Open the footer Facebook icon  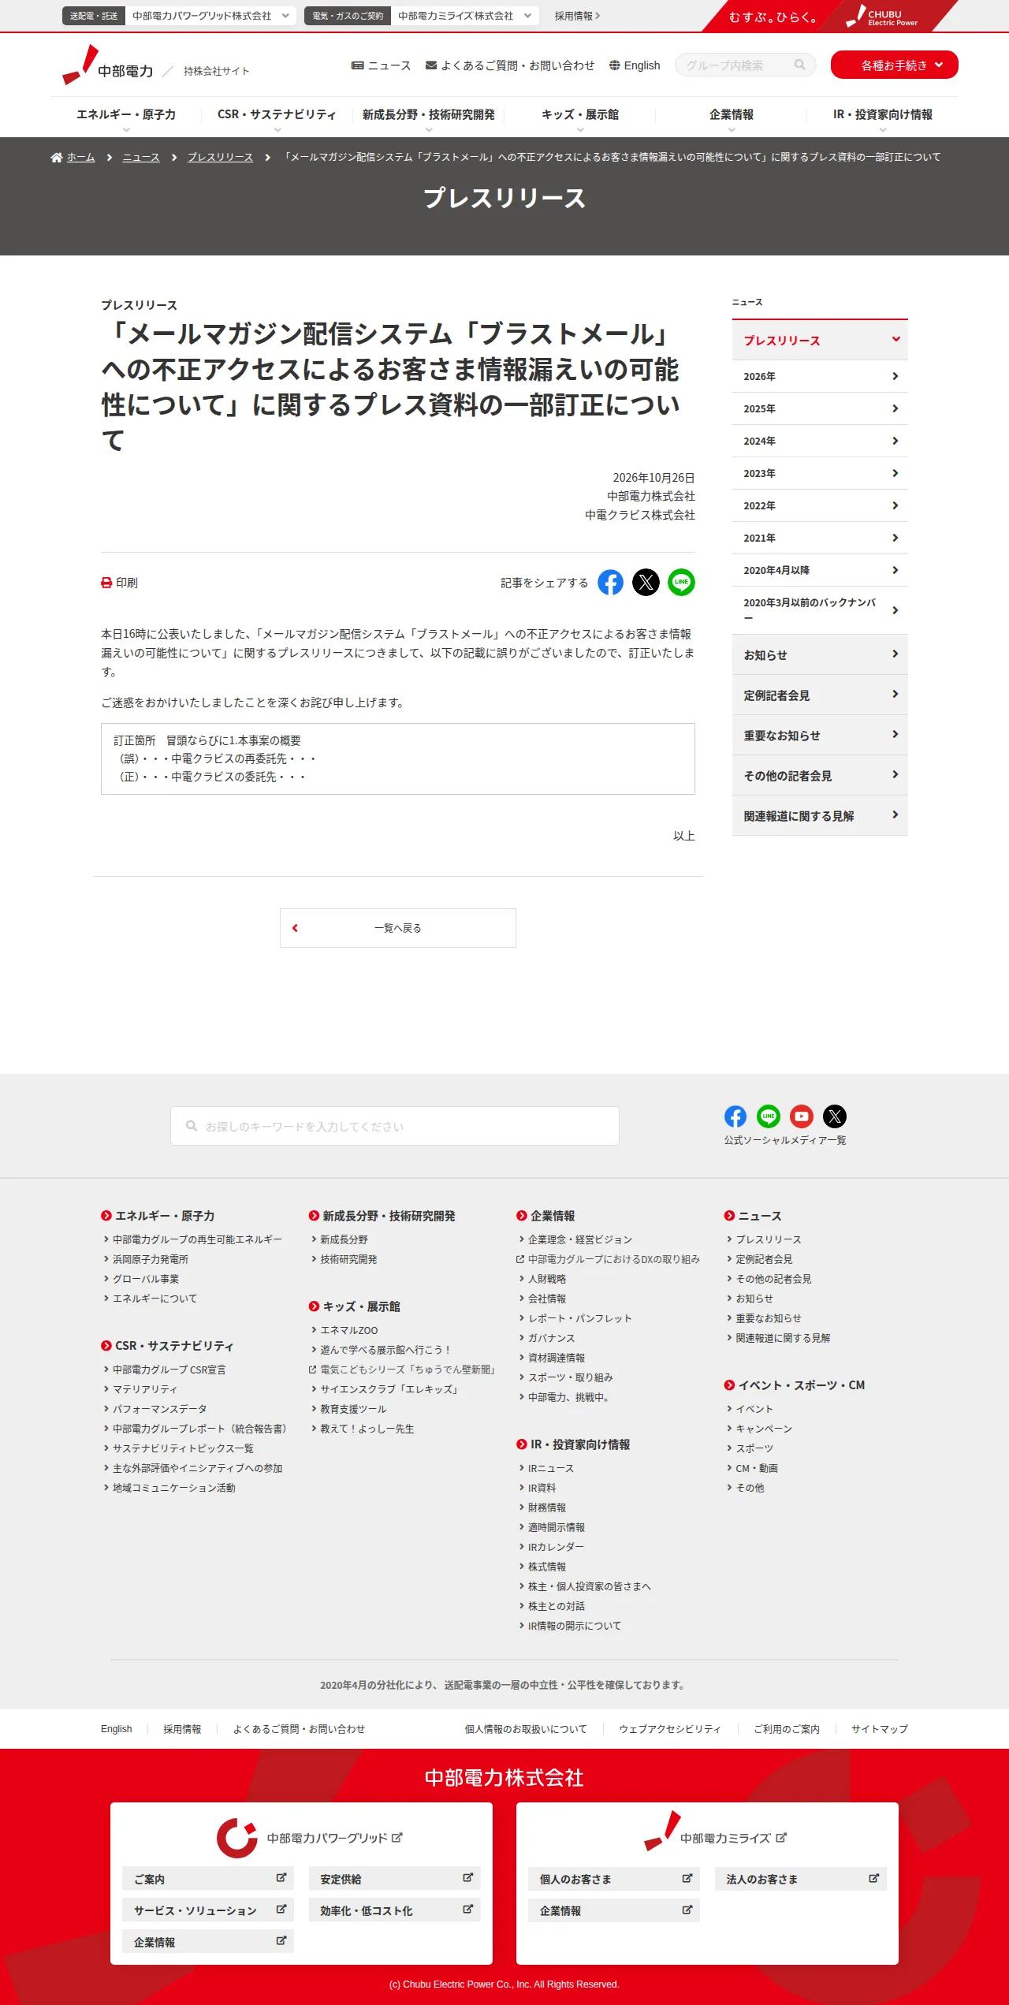[735, 1116]
